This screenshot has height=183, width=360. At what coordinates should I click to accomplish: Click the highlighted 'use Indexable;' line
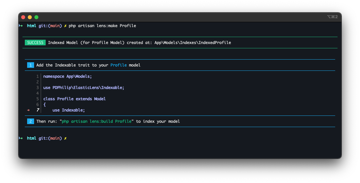click(68, 110)
